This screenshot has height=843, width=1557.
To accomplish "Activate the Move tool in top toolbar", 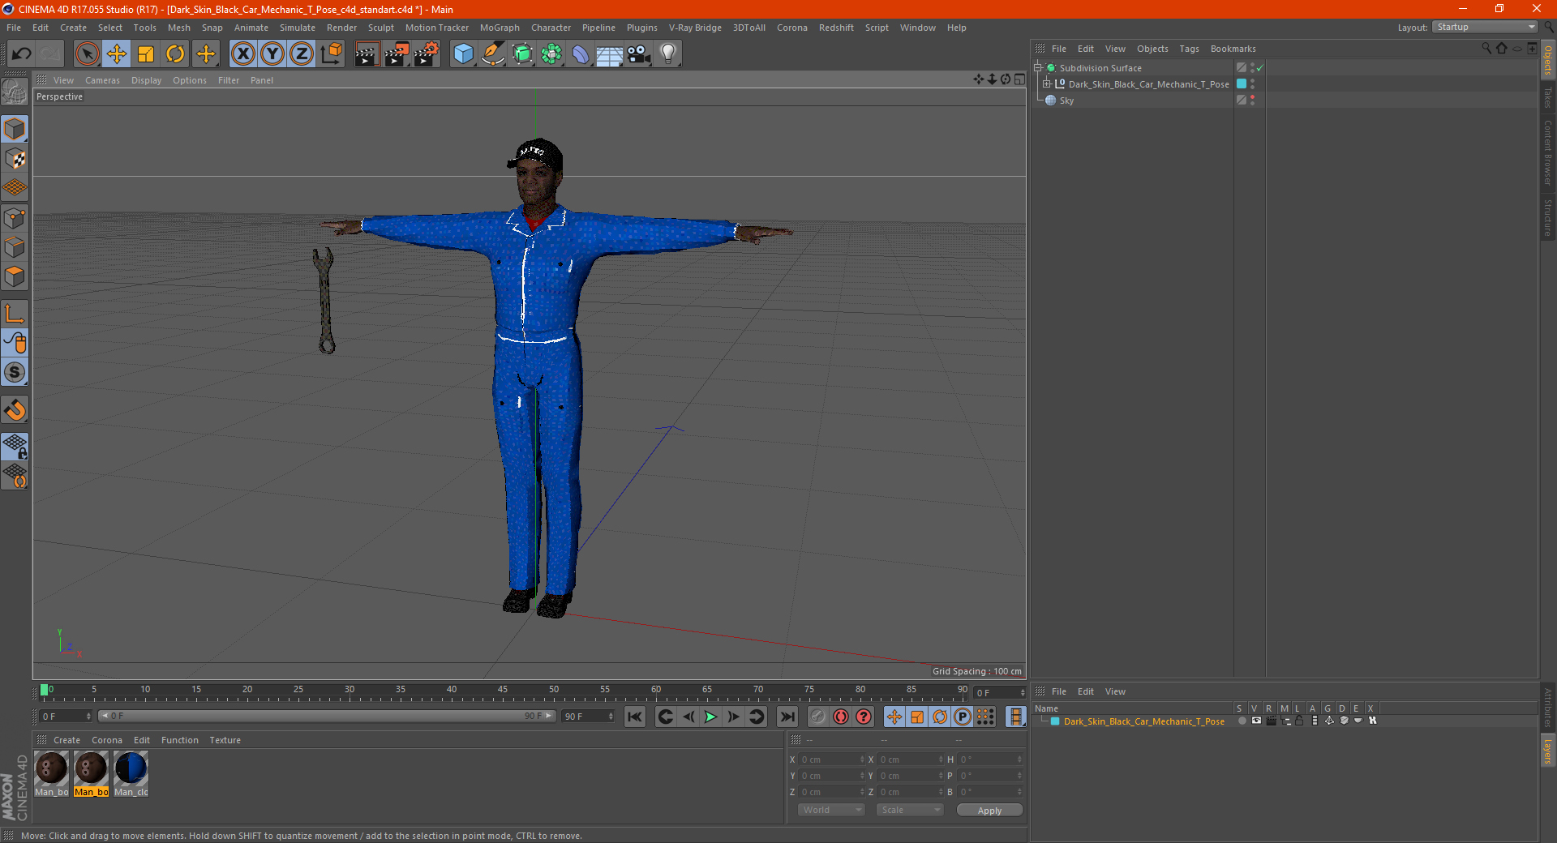I will (x=117, y=54).
